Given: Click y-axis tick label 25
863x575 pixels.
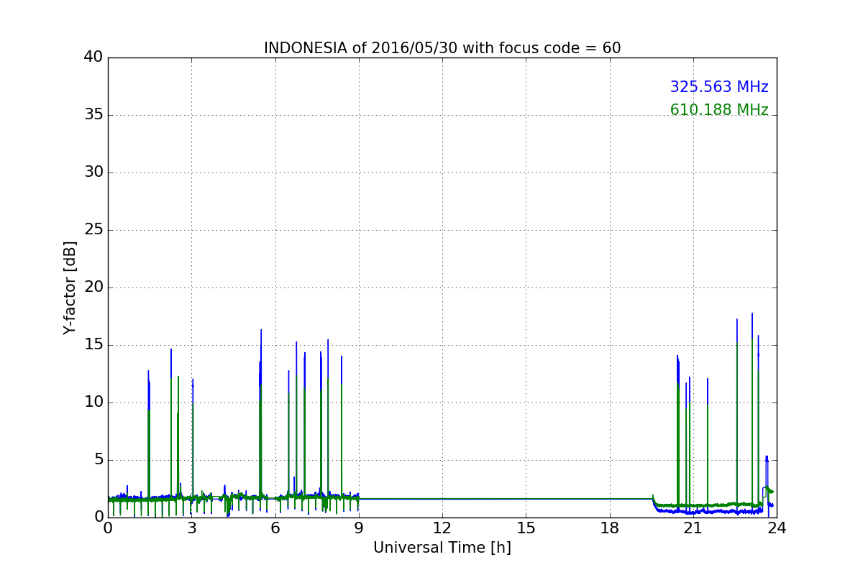Looking at the screenshot, I should click(x=93, y=230).
